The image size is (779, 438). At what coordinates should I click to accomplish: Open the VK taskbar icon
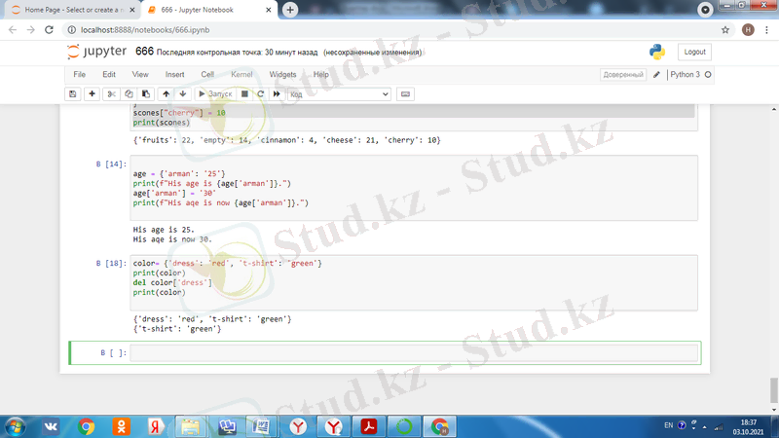(51, 426)
